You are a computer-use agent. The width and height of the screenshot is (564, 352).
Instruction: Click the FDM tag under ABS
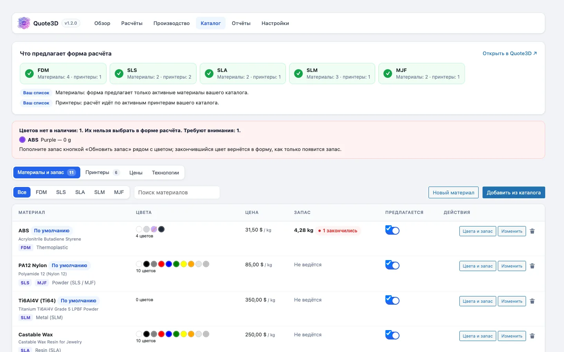point(26,248)
